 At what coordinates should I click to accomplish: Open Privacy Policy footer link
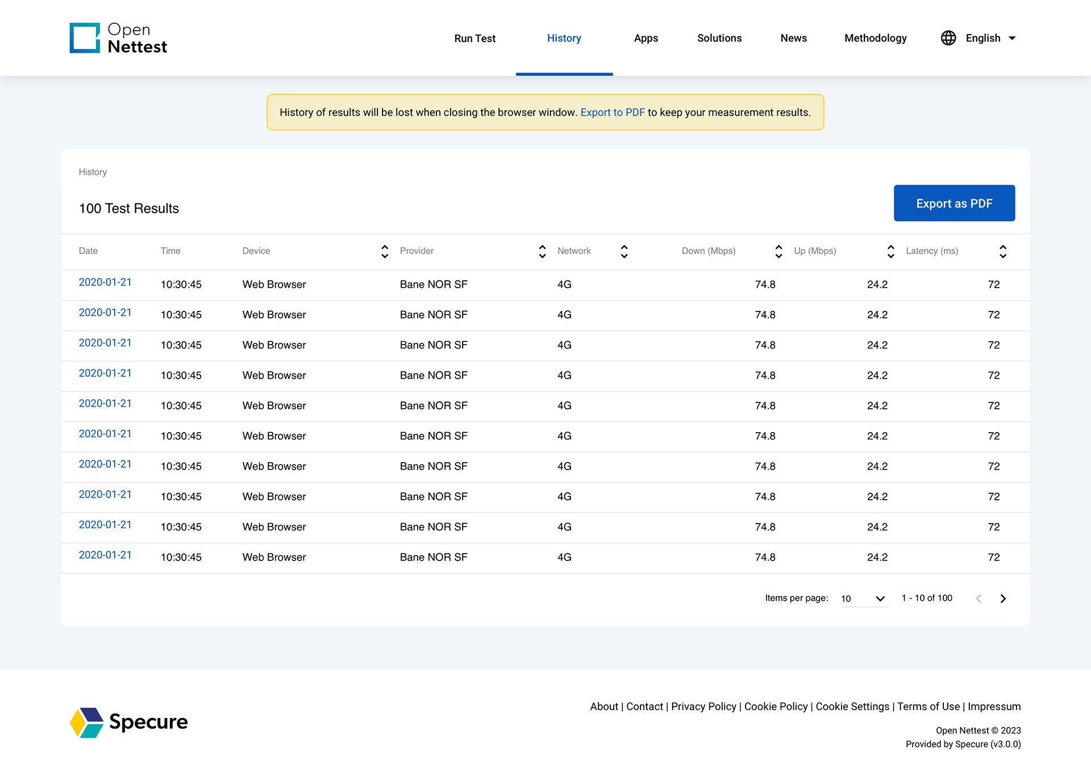tap(703, 707)
